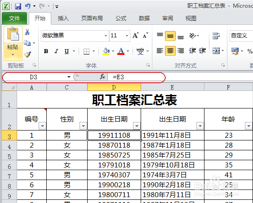Click the Cut scissors icon
This screenshot has width=253, height=203.
27,32
